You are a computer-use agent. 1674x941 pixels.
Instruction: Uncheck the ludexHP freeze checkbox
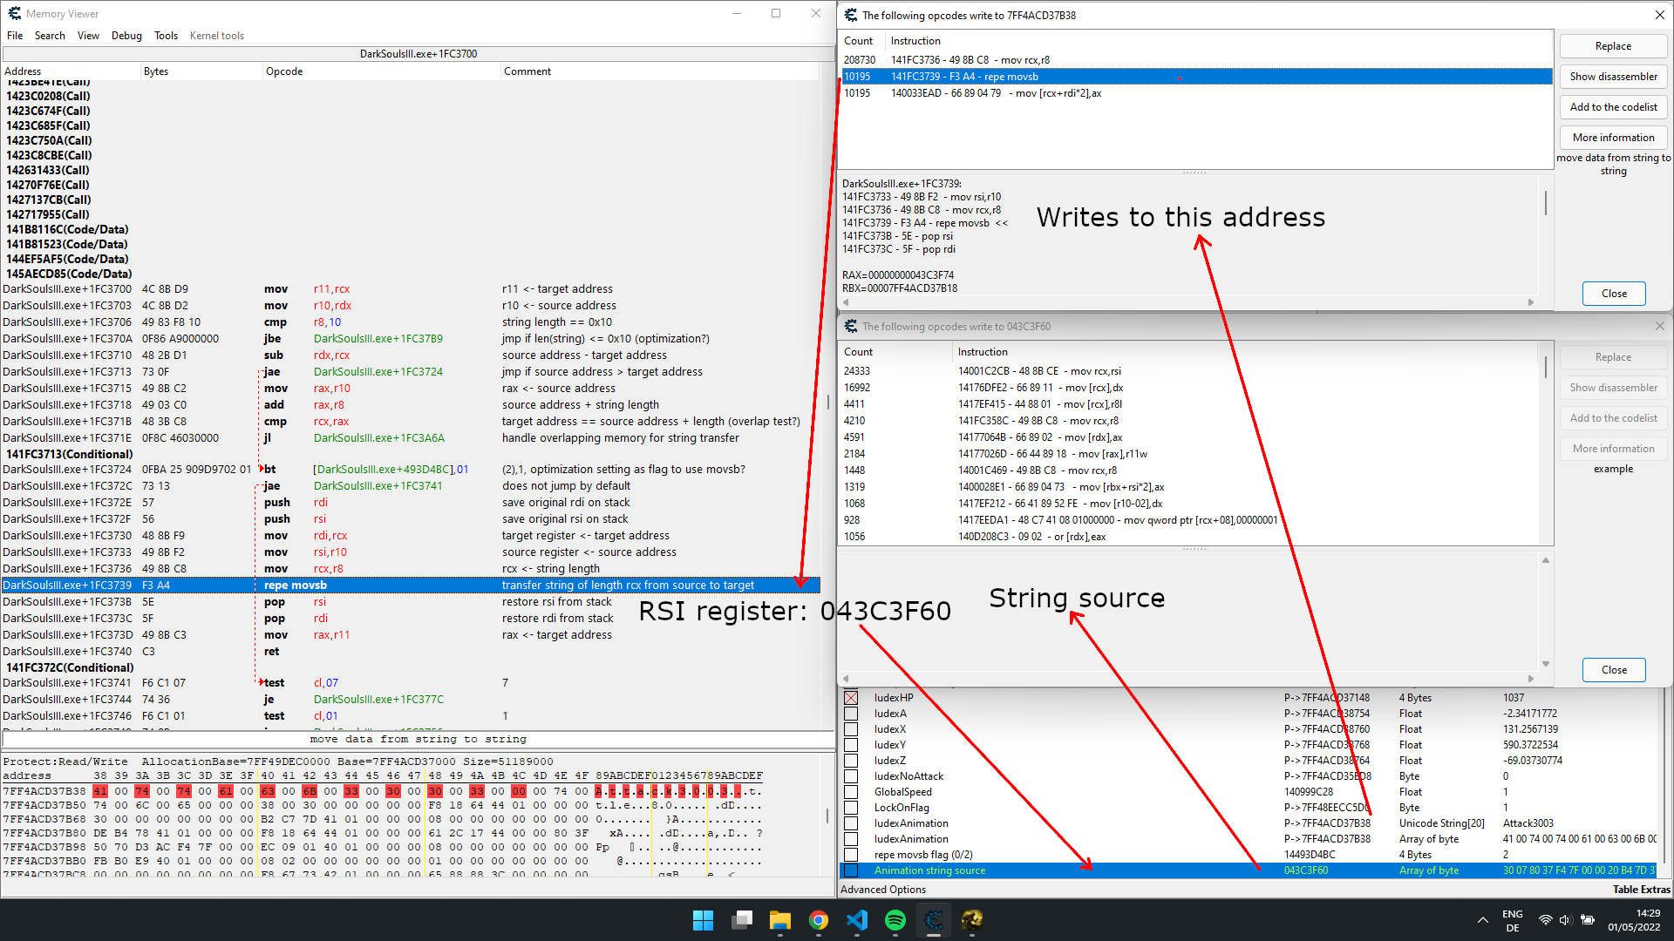click(851, 698)
